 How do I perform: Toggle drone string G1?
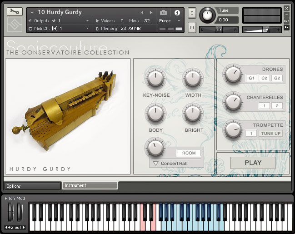pos(251,78)
